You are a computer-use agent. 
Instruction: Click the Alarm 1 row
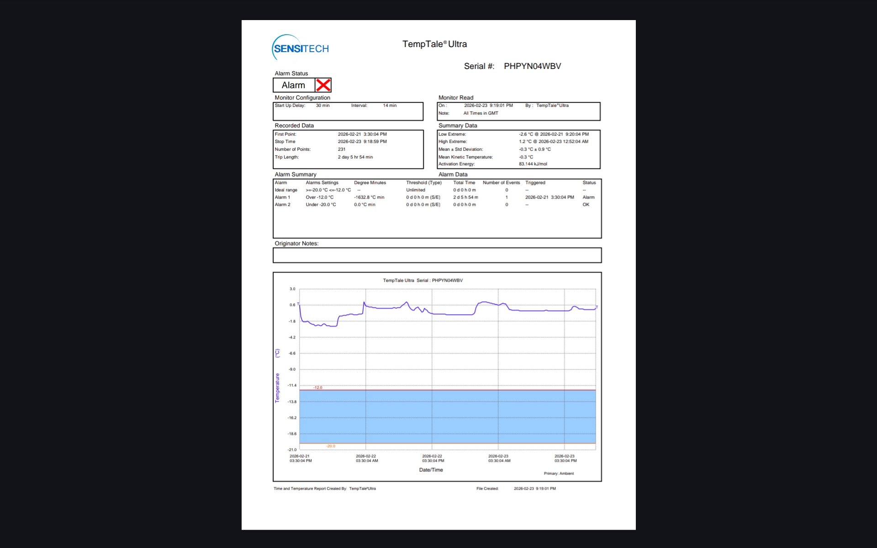point(282,197)
